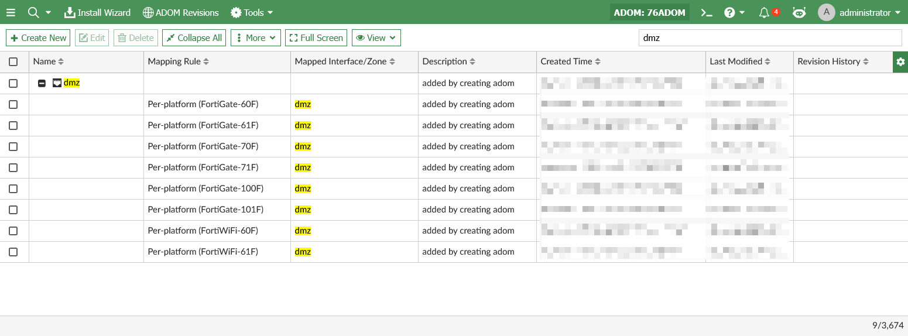Image resolution: width=908 pixels, height=336 pixels.
Task: Check the FortiGate-100F row checkbox
Action: pyautogui.click(x=13, y=188)
